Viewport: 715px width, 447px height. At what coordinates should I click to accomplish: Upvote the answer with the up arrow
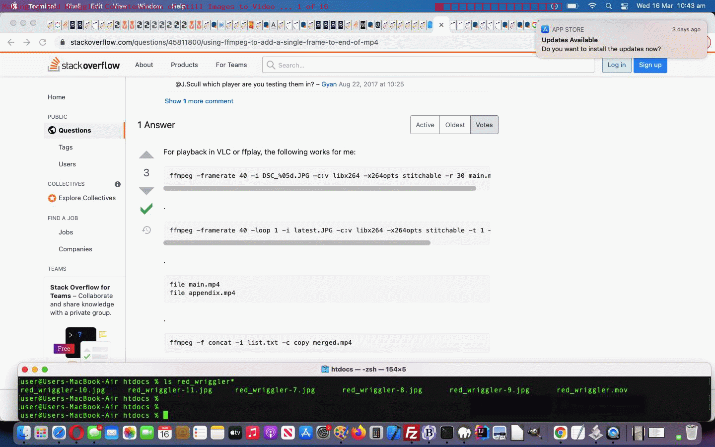pyautogui.click(x=146, y=155)
